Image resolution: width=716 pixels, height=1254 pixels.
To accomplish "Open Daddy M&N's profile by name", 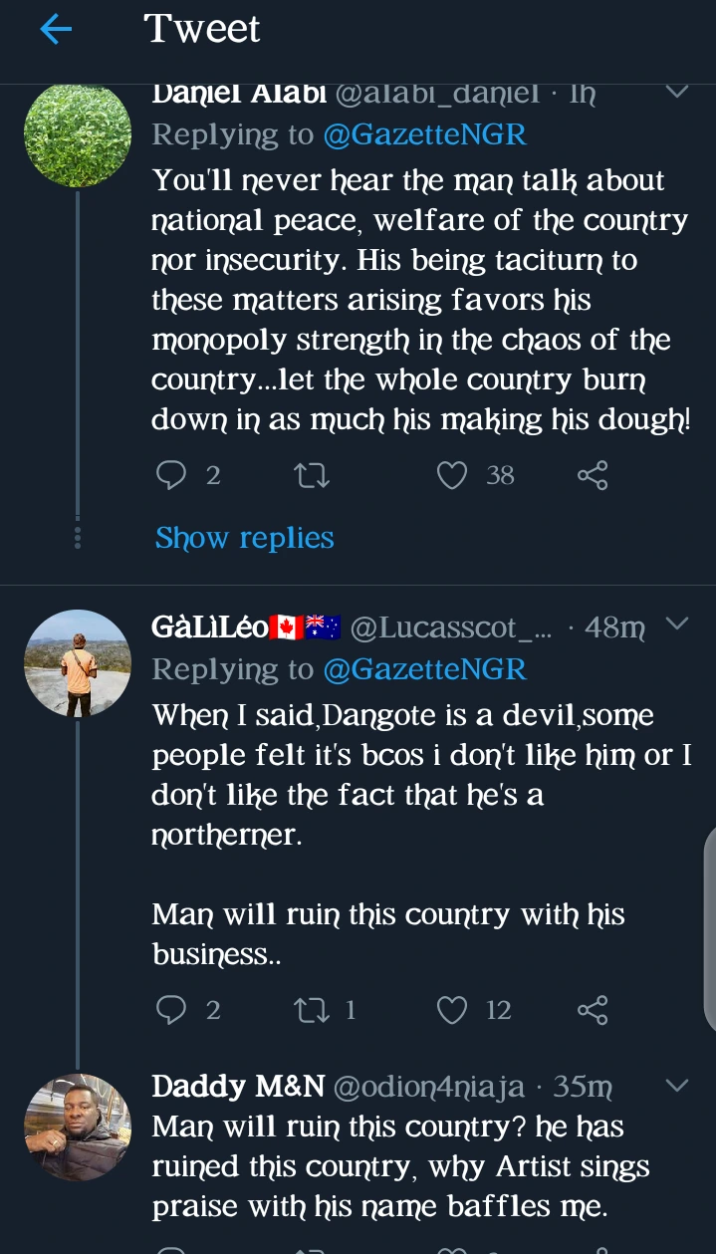I will pos(237,1087).
